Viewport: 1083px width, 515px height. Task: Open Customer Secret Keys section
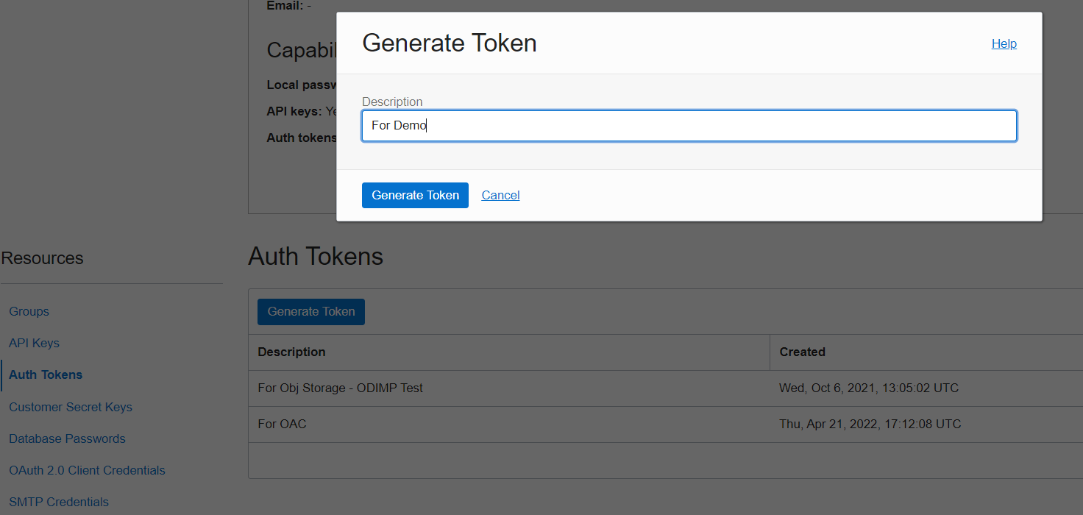(x=71, y=407)
